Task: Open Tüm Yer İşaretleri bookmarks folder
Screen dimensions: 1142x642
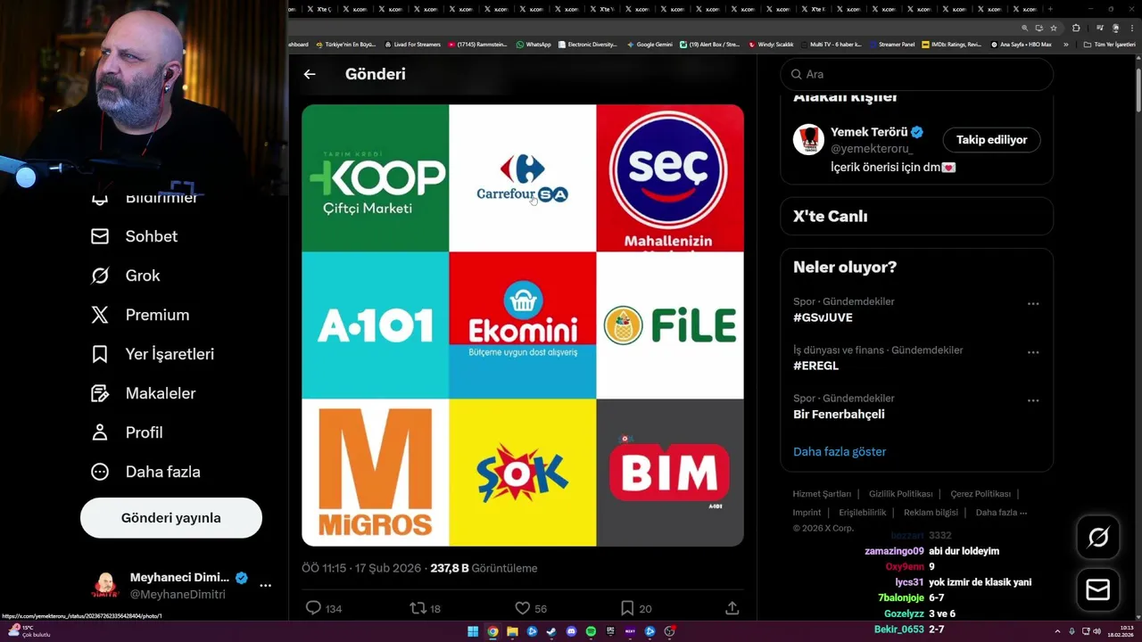Action: click(x=1109, y=45)
